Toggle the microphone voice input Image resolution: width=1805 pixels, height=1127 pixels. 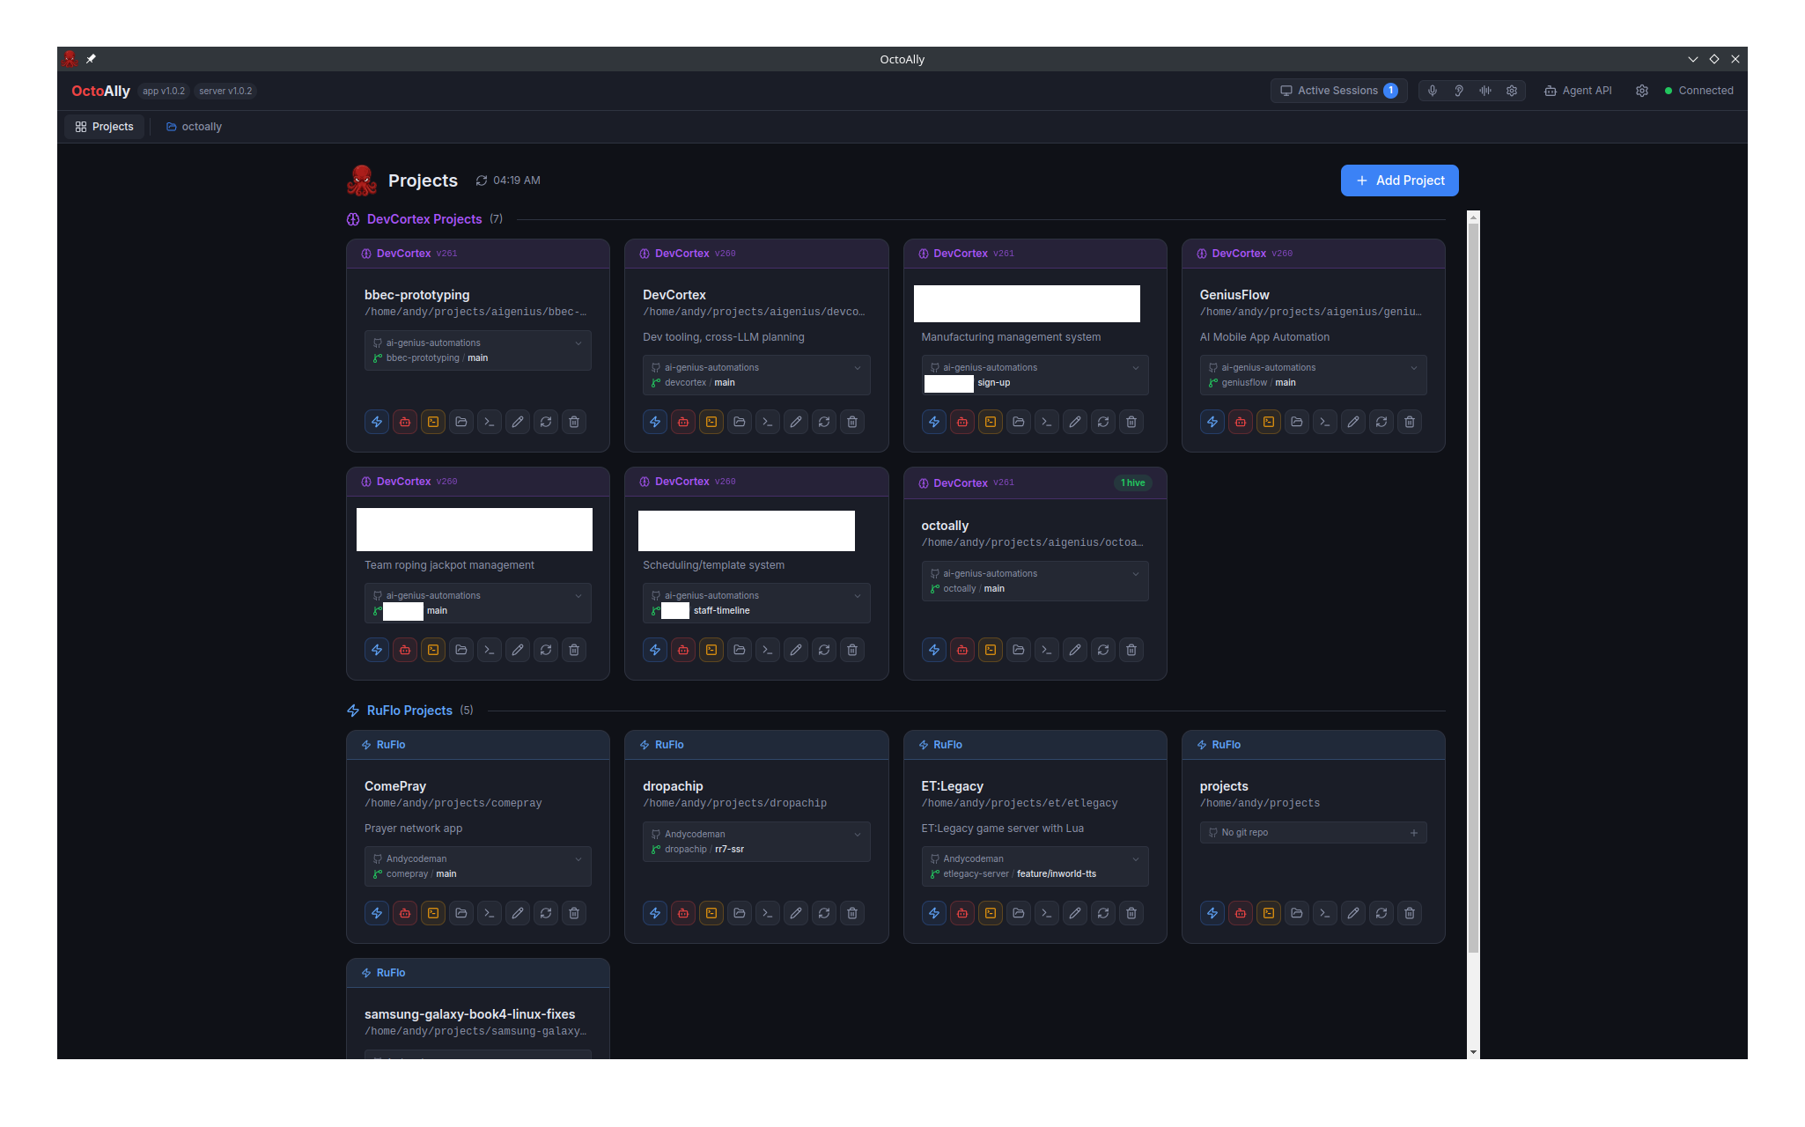coord(1433,91)
